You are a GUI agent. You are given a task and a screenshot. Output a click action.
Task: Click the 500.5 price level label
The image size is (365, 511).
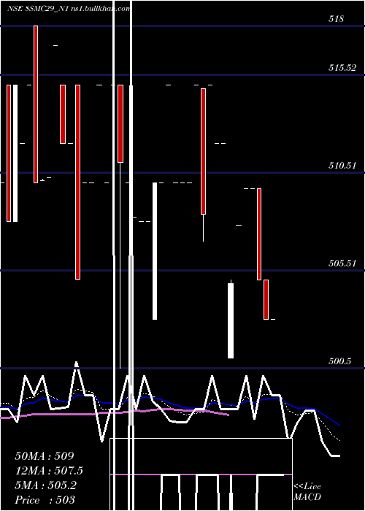339,361
